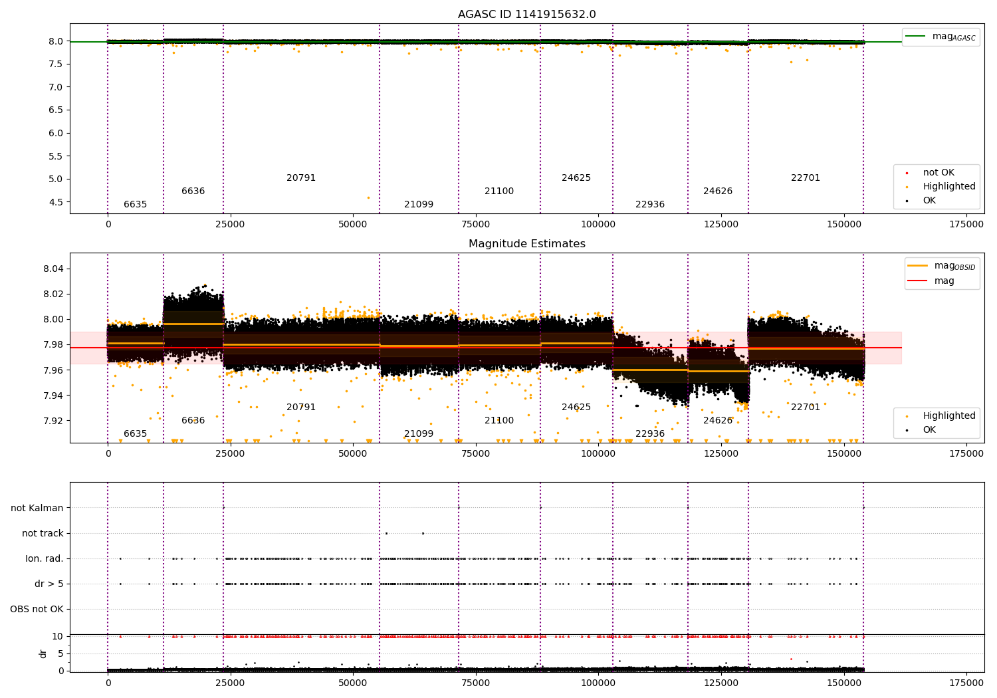Click OBSID label 22701 in Magnitude Estimates plot
Screen dimensions: 997x698
click(806, 407)
